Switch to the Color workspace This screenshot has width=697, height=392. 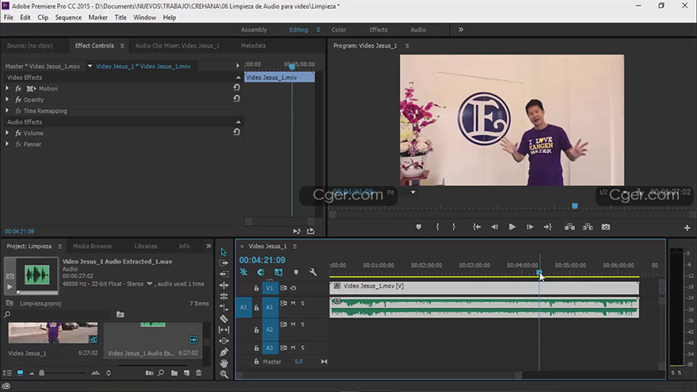pos(338,30)
